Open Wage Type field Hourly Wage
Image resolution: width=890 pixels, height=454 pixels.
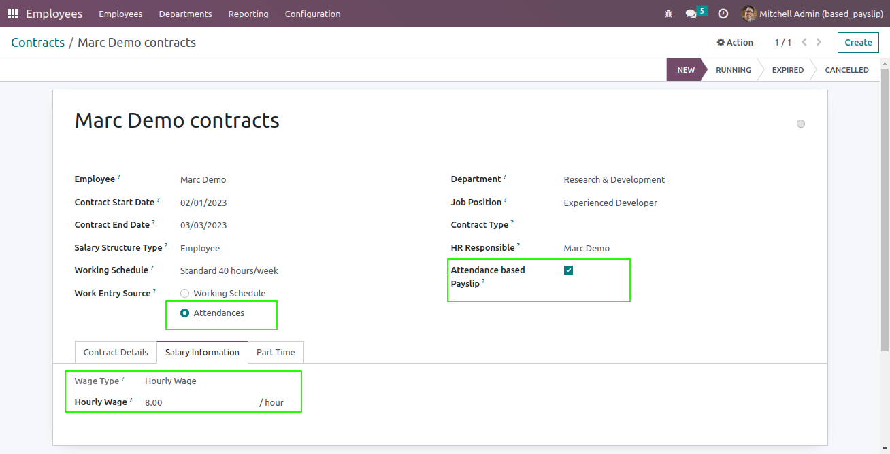pos(171,381)
